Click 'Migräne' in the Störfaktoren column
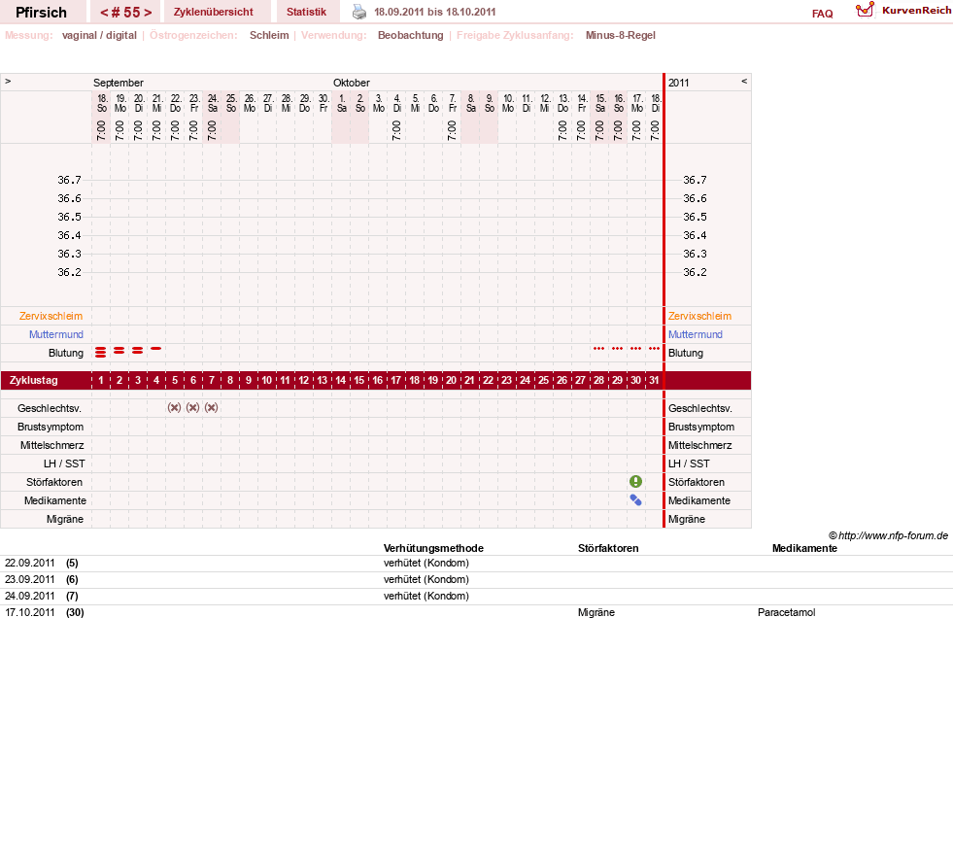The width and height of the screenshot is (953, 858). pyautogui.click(x=596, y=612)
